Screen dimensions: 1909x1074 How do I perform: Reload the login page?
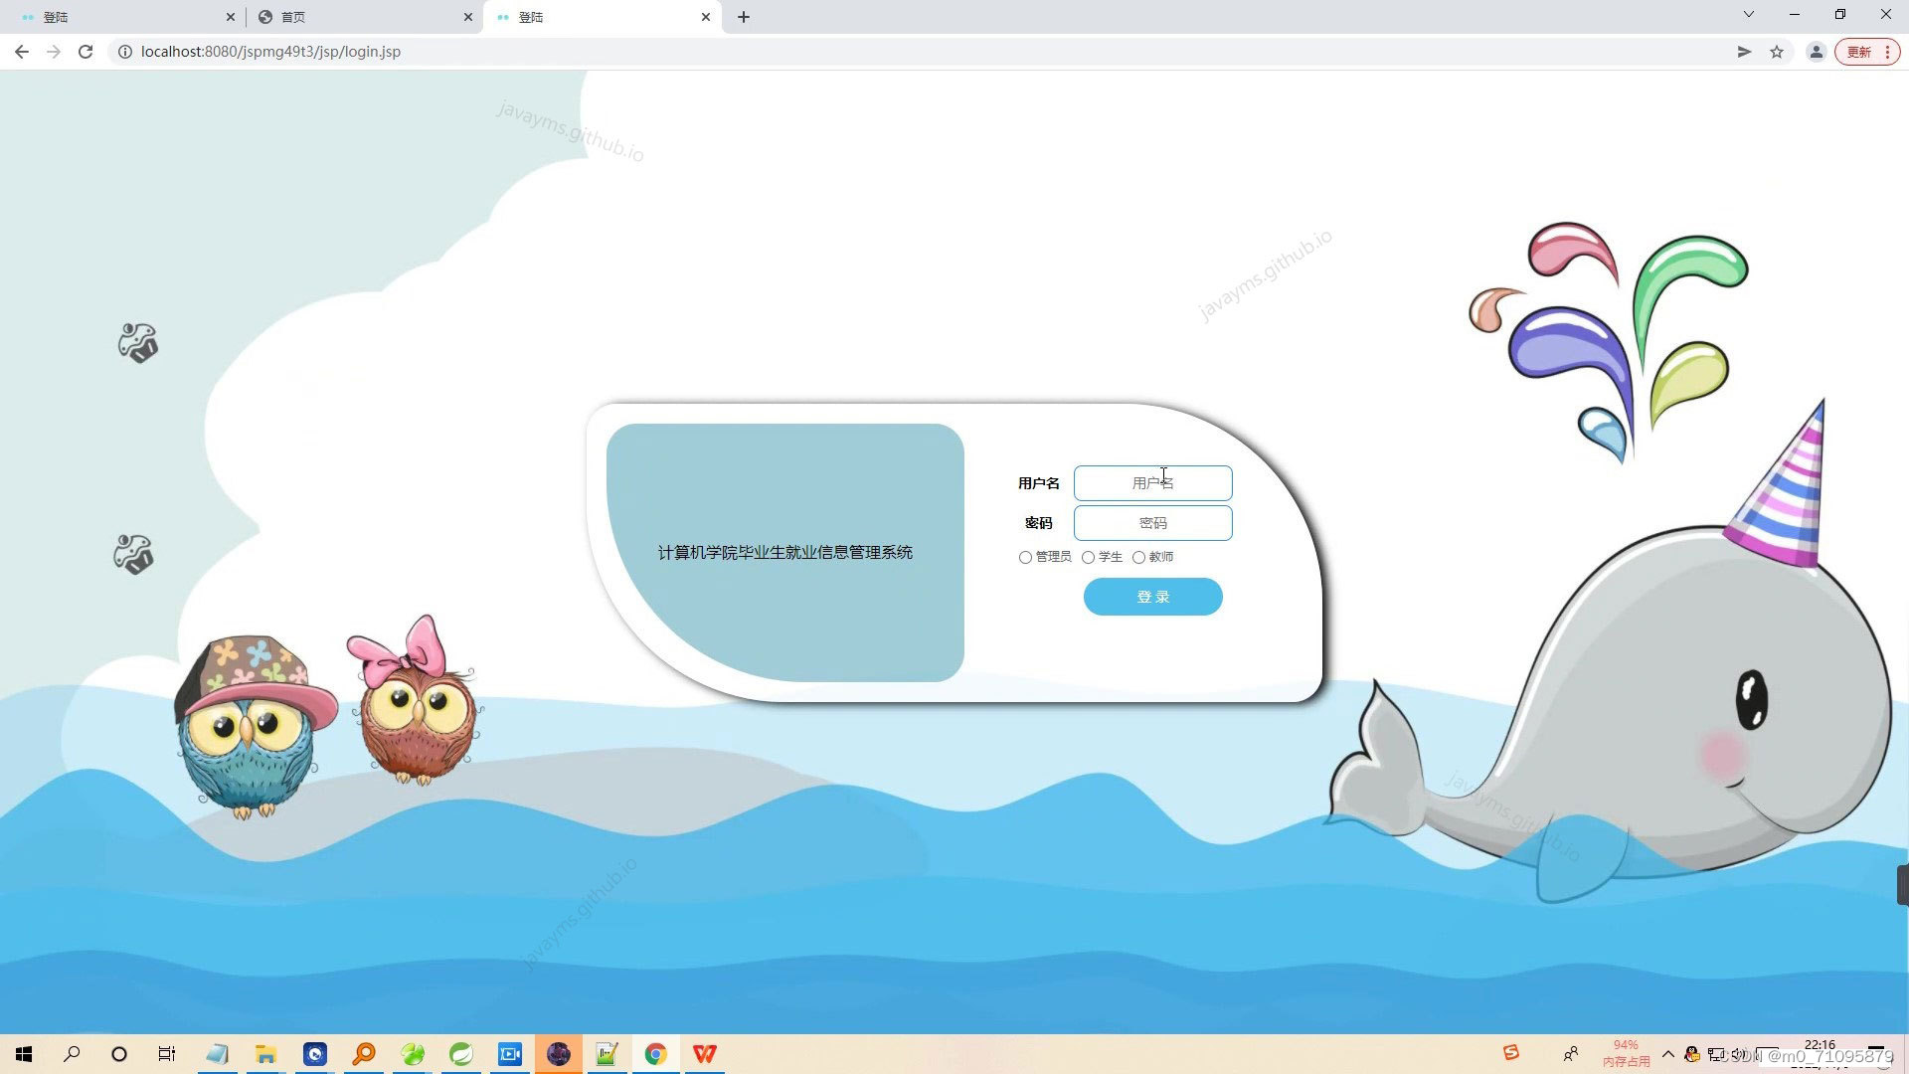[86, 52]
